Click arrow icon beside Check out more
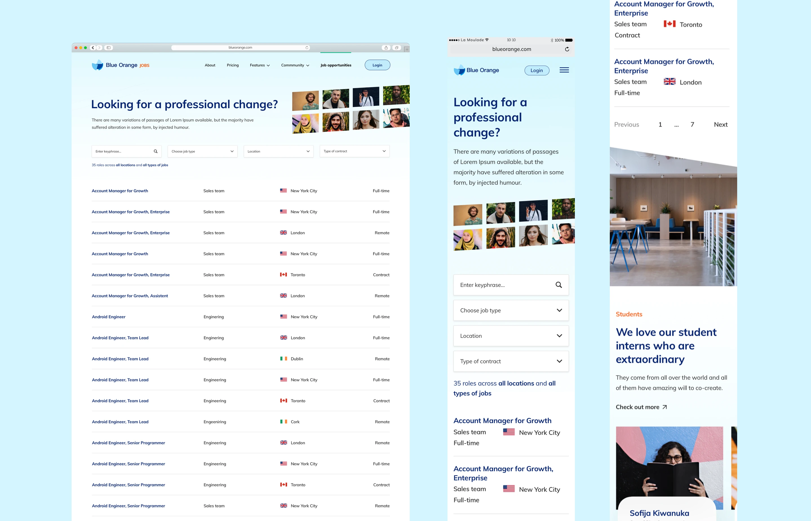The image size is (811, 521). (664, 407)
